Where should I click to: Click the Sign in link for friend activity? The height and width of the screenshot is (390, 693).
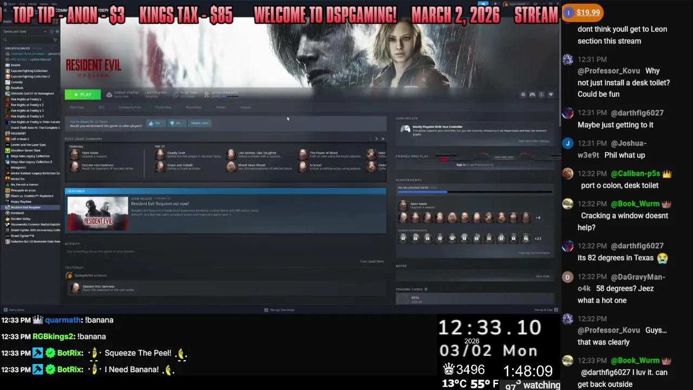[x=461, y=165]
